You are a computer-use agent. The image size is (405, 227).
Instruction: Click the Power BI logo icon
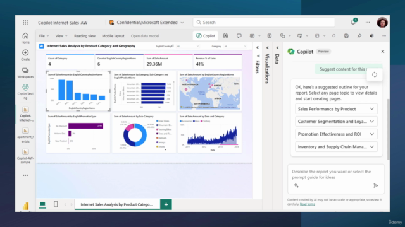tap(25, 206)
